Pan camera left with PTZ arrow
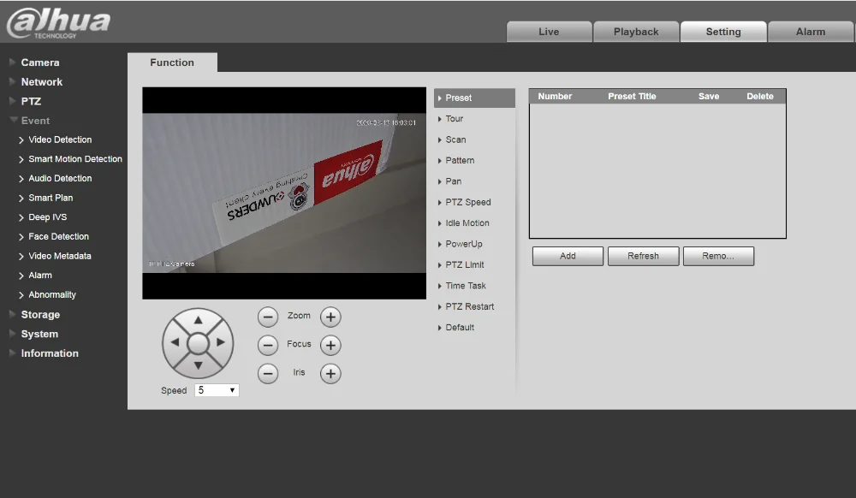The width and height of the screenshot is (856, 498). (175, 342)
